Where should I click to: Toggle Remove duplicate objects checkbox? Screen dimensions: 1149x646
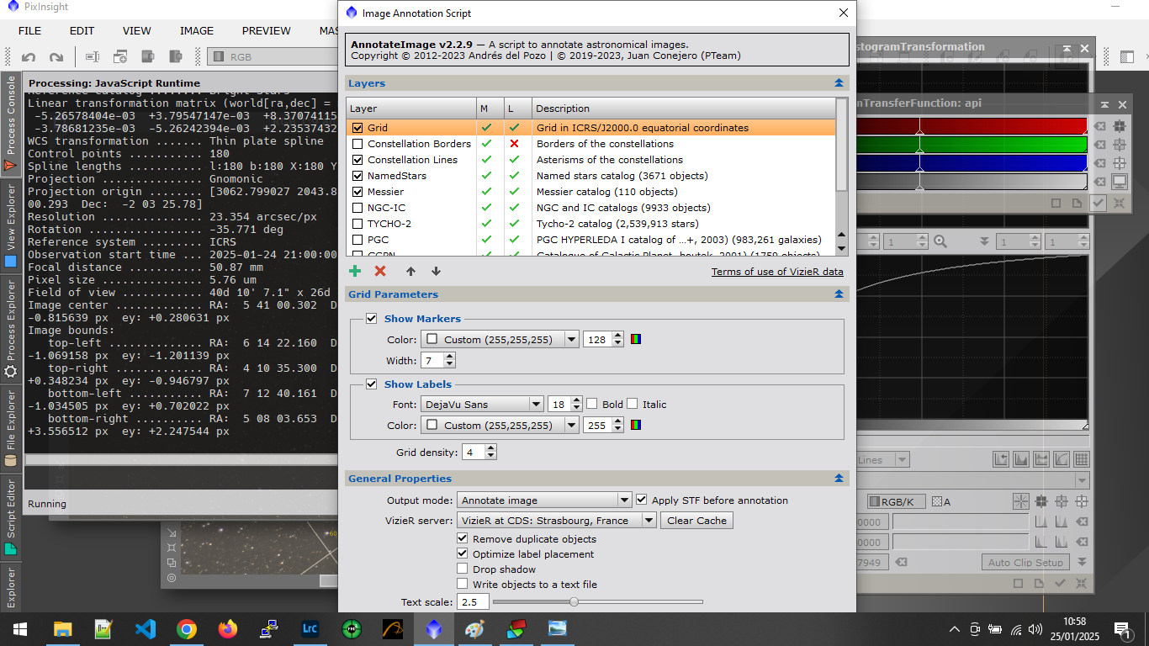coord(463,538)
